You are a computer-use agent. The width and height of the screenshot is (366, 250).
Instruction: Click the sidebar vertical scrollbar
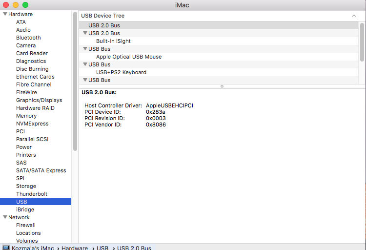pos(75,82)
